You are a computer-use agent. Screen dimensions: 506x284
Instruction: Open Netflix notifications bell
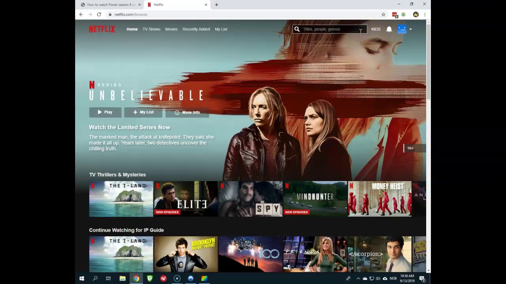pos(389,29)
